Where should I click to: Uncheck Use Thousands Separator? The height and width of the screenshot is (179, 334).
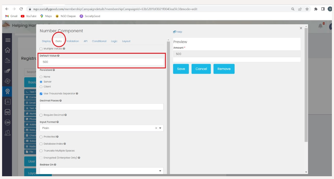click(x=41, y=94)
